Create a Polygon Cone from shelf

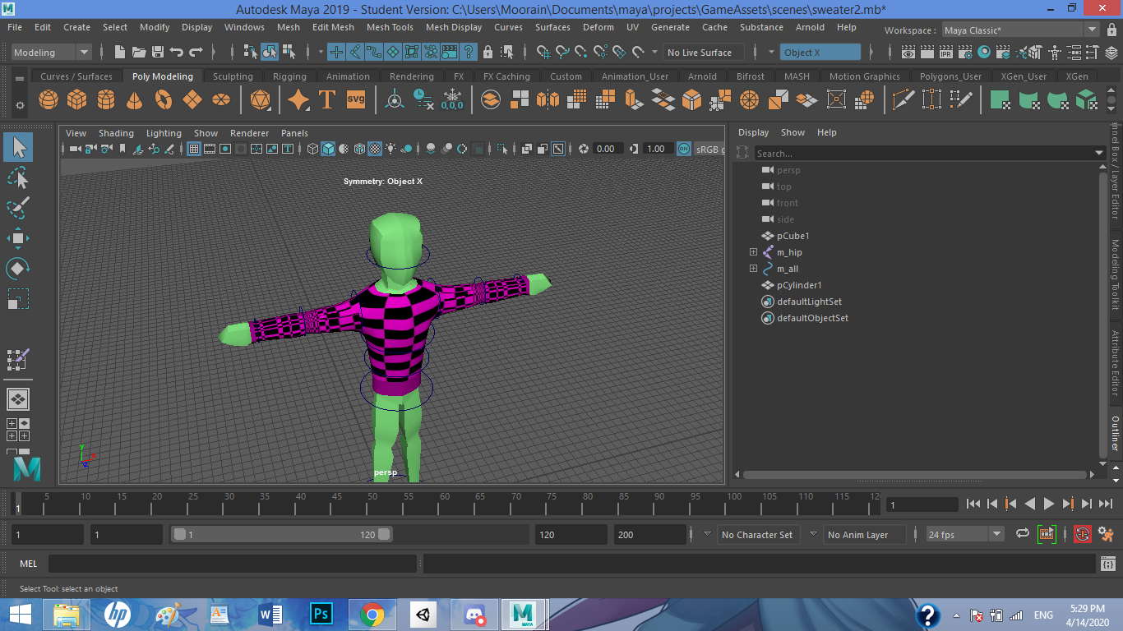[135, 100]
